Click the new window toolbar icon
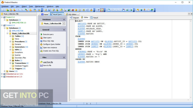 pyautogui.click(x=109, y=10)
